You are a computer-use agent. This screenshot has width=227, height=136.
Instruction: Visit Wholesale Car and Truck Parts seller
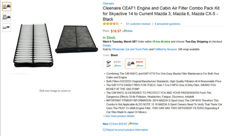[x=130, y=49]
